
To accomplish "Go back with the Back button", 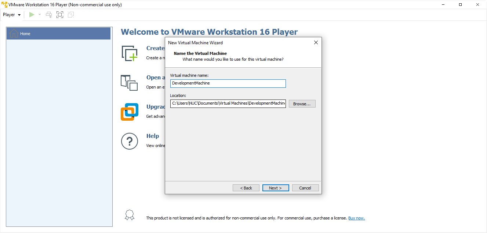I will click(246, 188).
